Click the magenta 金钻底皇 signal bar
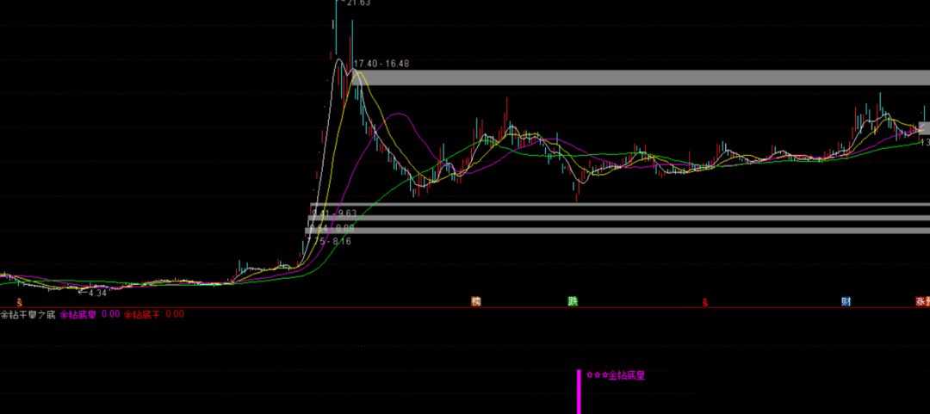This screenshot has width=930, height=414. pos(579,392)
